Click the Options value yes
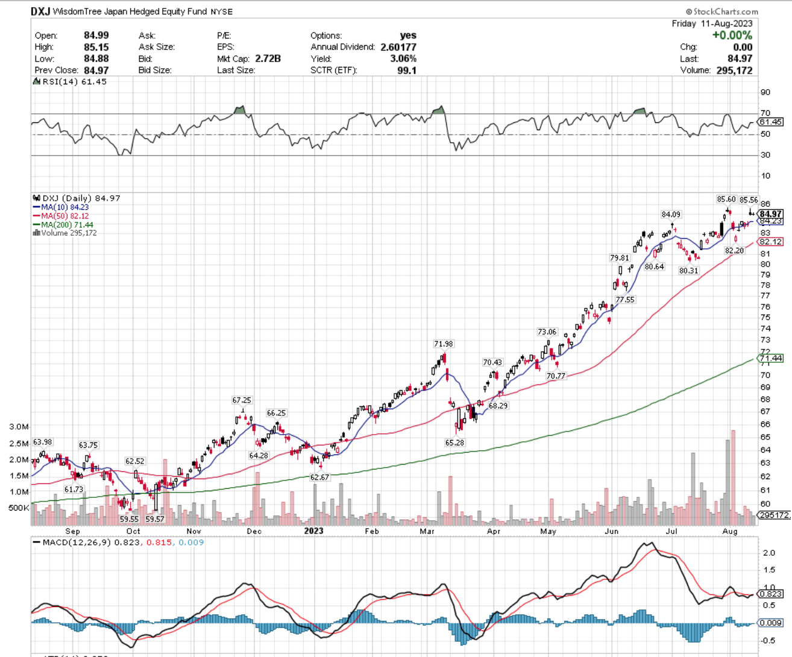Viewport: 792px width, 657px height. click(408, 36)
